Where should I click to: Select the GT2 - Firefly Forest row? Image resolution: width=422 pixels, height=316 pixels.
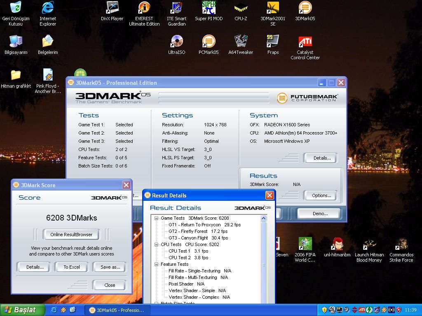(x=198, y=231)
